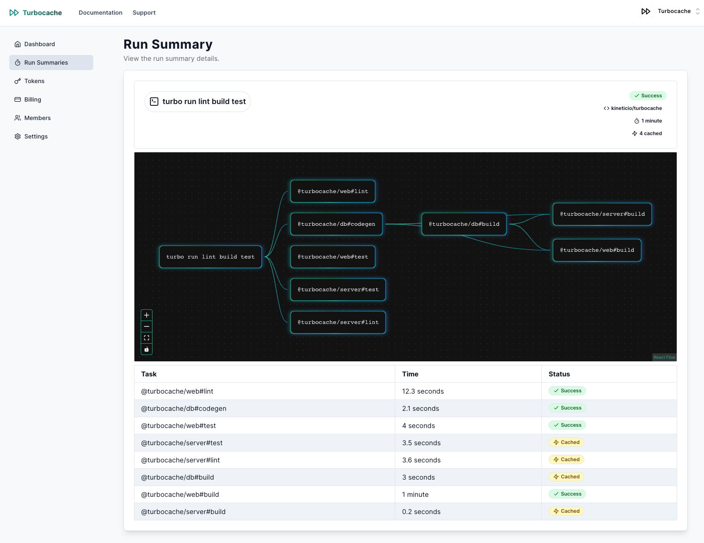704x543 pixels.
Task: Select the turbo run lint build test node
Action: coord(210,257)
